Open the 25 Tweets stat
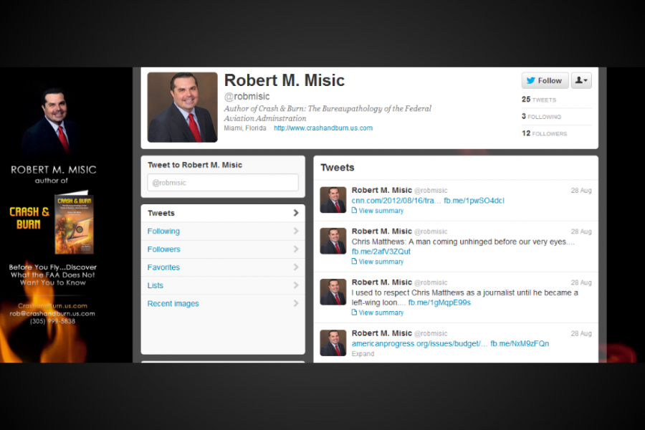This screenshot has height=430, width=645. point(538,100)
